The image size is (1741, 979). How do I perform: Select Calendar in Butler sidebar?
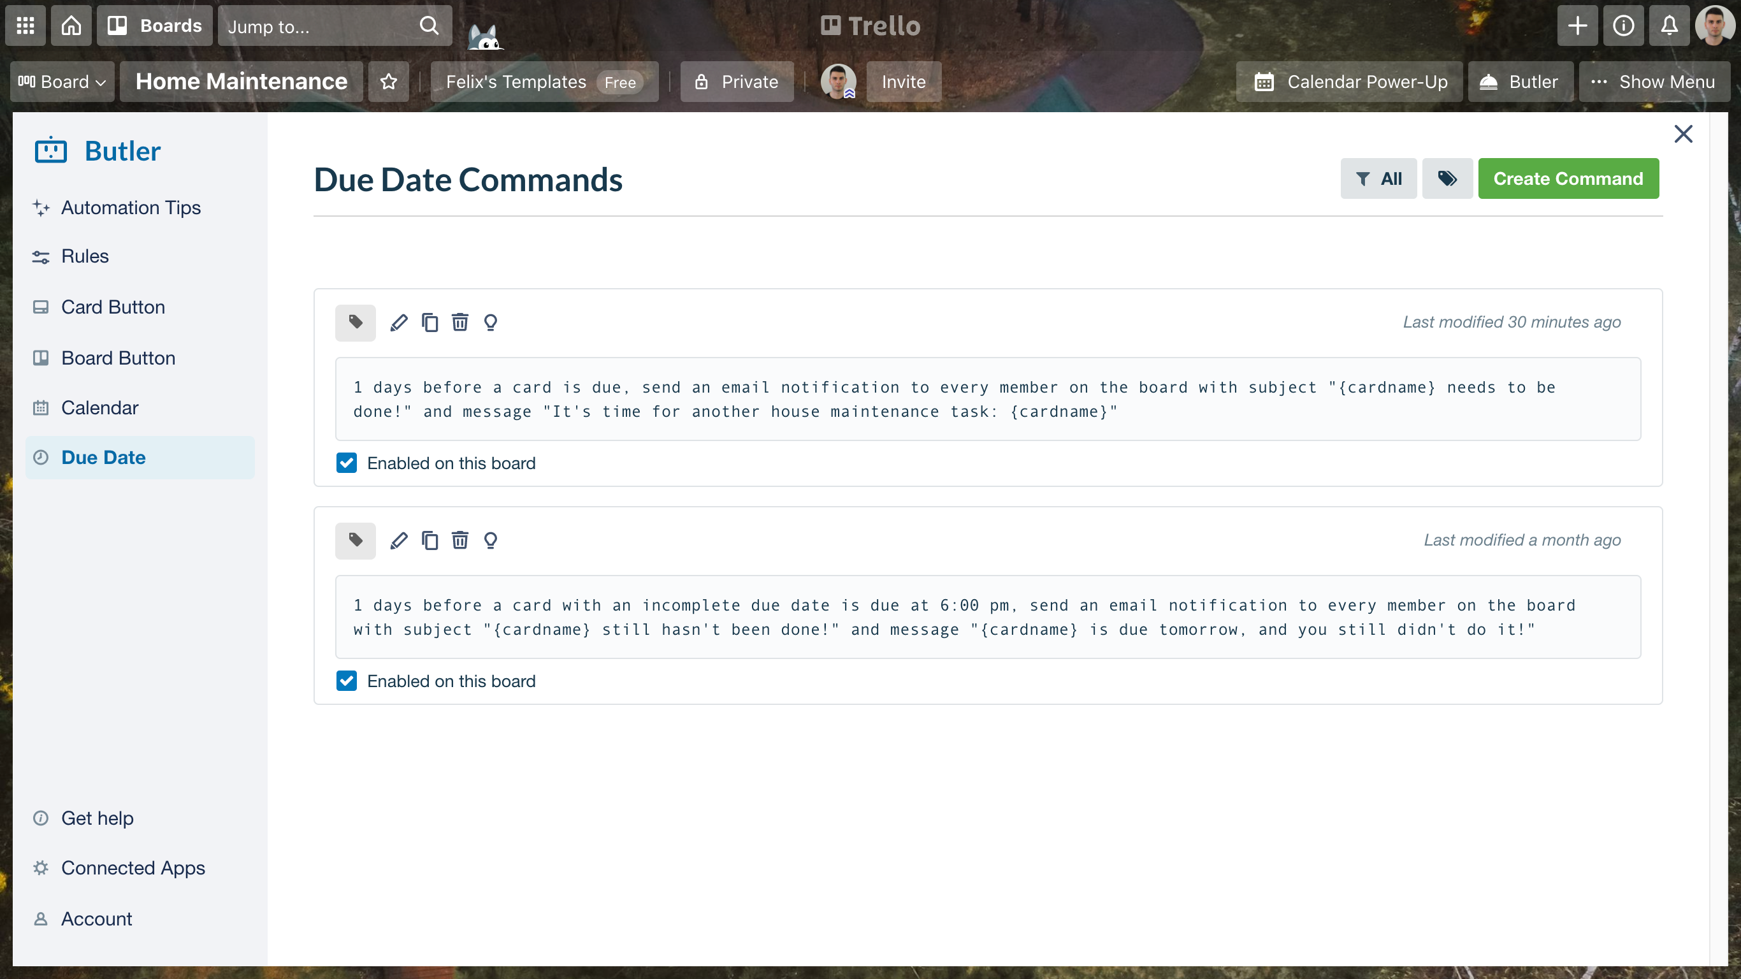(140, 408)
